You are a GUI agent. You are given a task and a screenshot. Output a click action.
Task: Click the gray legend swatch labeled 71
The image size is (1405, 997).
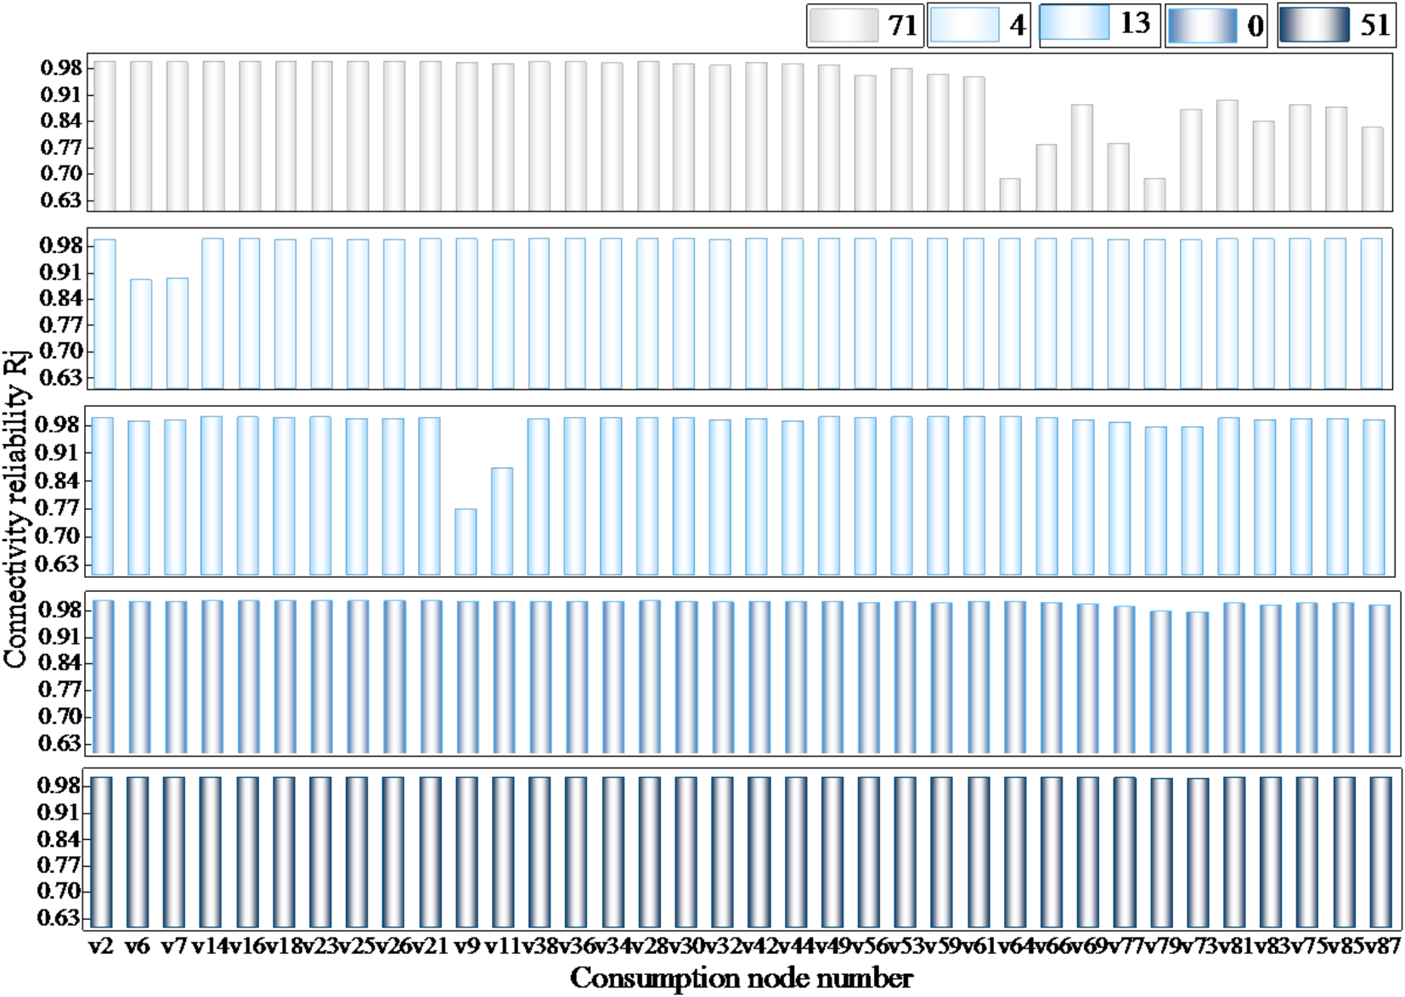coord(843,25)
